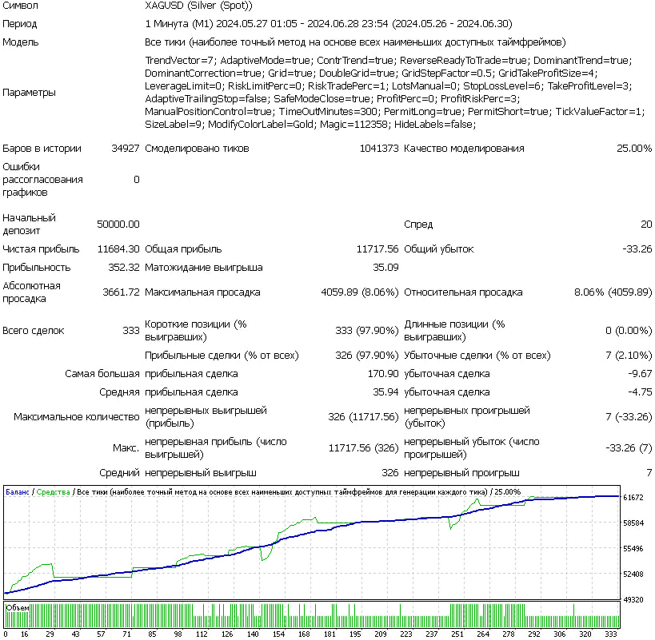Click the 'Общий убыток' value -33.26
This screenshot has height=640, width=655.
[637, 249]
